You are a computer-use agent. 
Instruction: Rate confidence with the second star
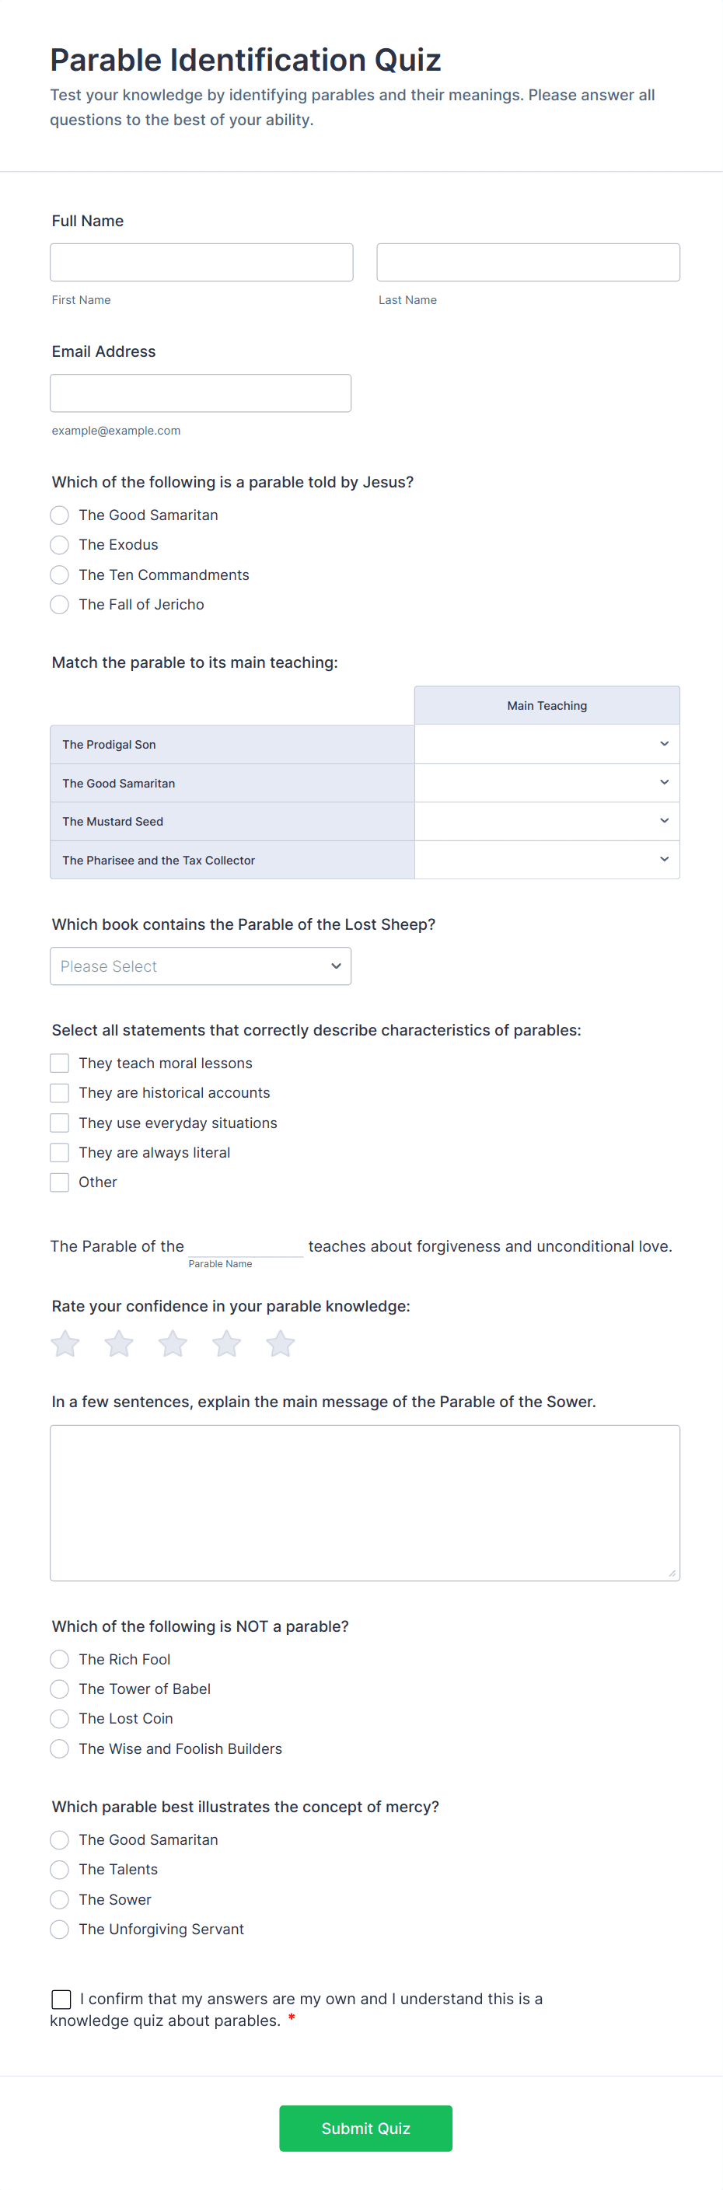(x=119, y=1343)
